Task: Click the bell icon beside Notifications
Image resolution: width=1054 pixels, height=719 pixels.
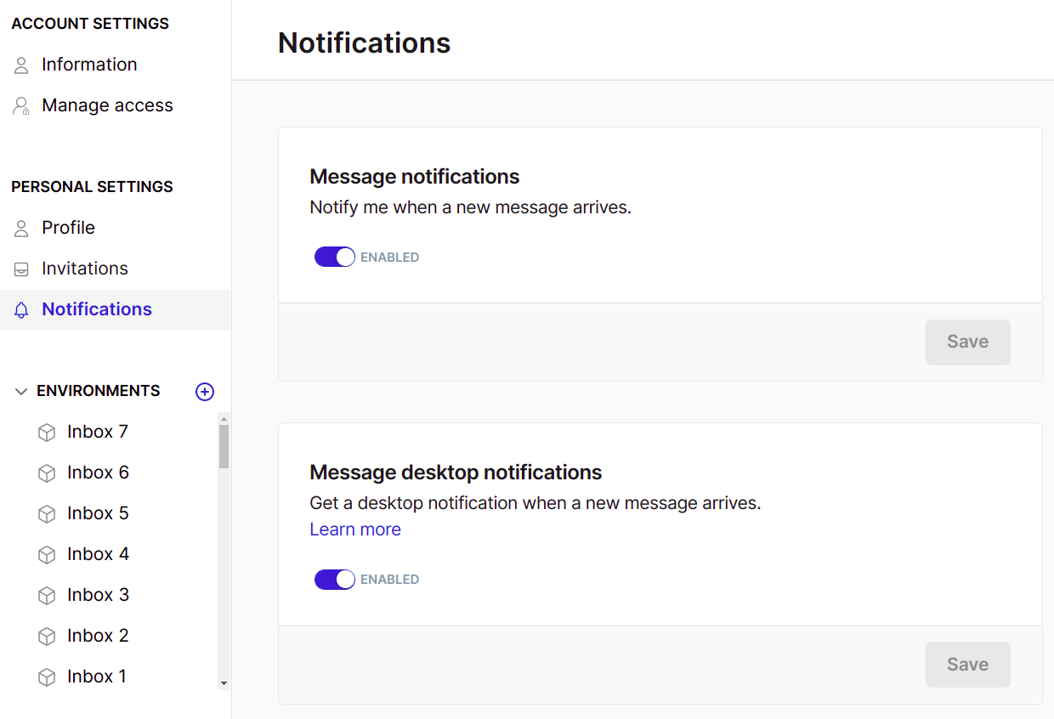Action: (x=21, y=310)
